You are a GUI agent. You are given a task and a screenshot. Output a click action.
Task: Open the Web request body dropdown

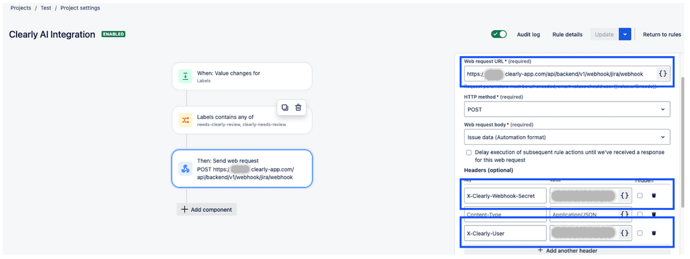(567, 137)
